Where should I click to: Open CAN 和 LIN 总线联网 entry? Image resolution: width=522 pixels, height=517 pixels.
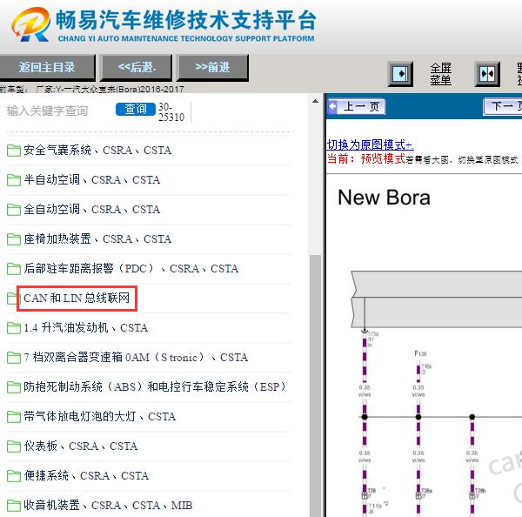[x=77, y=299]
